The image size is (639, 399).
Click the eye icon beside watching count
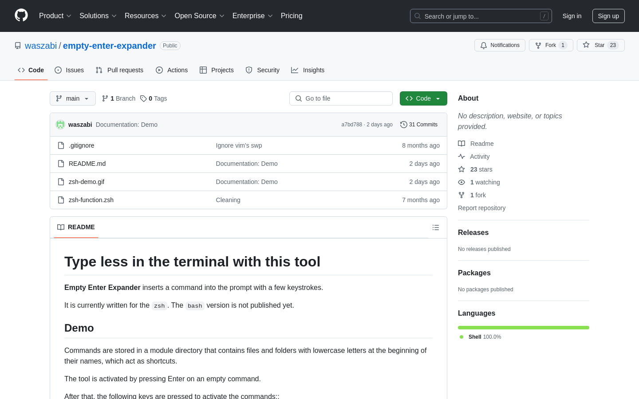pyautogui.click(x=461, y=182)
